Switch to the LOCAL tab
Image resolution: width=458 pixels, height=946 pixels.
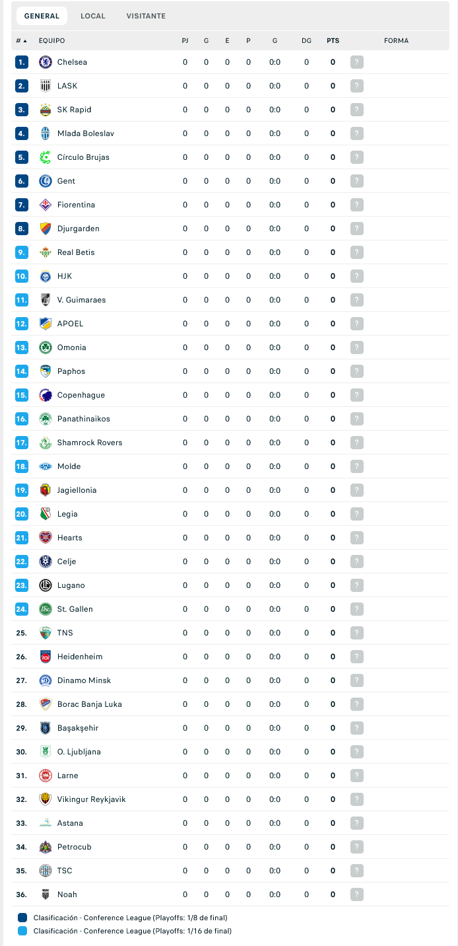(x=92, y=16)
